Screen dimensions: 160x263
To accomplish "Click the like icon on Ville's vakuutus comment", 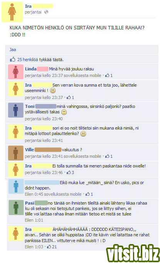I will pos(107,156).
